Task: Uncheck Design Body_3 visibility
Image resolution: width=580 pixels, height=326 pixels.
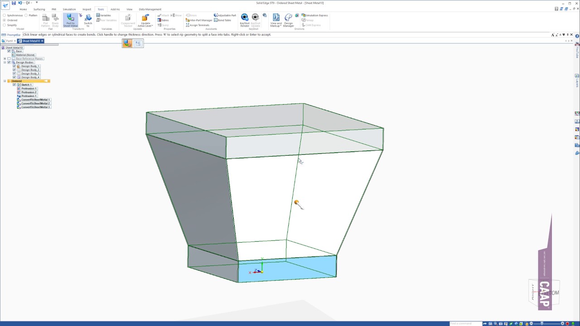Action: (14, 73)
